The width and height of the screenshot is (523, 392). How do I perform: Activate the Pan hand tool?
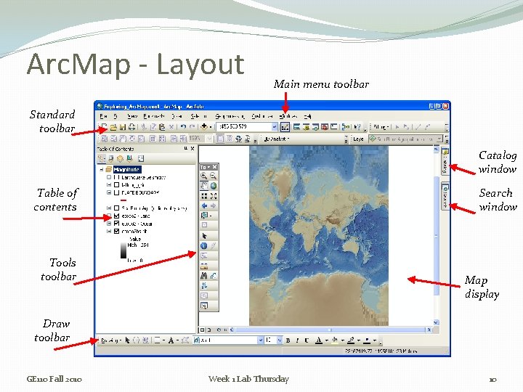[x=204, y=186]
